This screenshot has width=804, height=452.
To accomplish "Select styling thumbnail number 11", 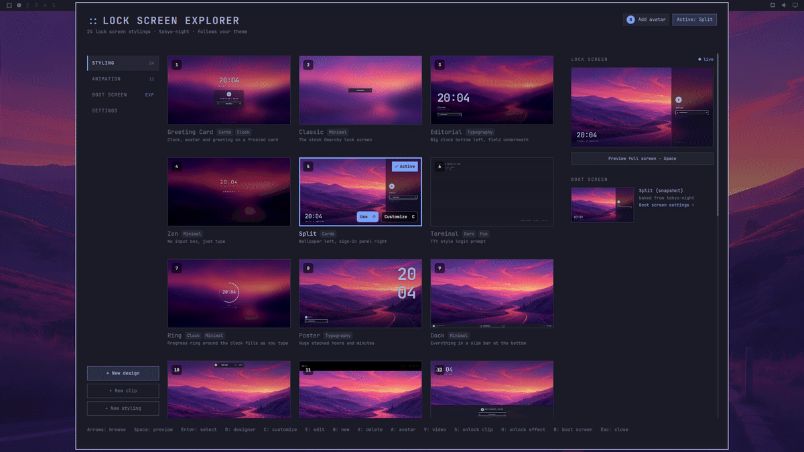I will tap(360, 389).
